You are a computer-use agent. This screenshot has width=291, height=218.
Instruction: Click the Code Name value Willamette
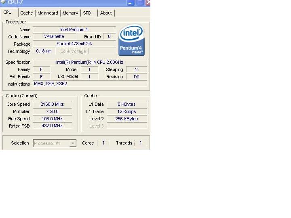[54, 36]
